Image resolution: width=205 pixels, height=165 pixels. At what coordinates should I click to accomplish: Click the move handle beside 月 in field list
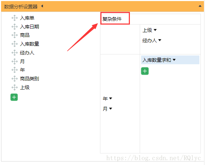pos(14,61)
